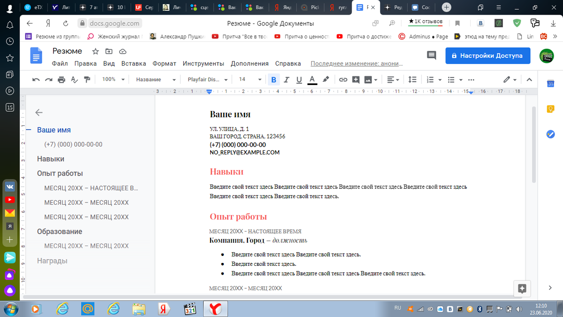Jump to Награды in outline
The width and height of the screenshot is (563, 317).
52,261
